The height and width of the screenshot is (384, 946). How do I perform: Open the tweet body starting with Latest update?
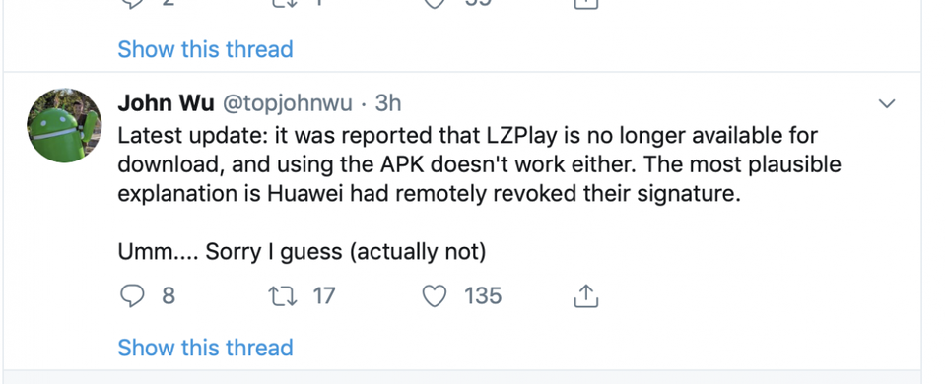pyautogui.click(x=479, y=164)
